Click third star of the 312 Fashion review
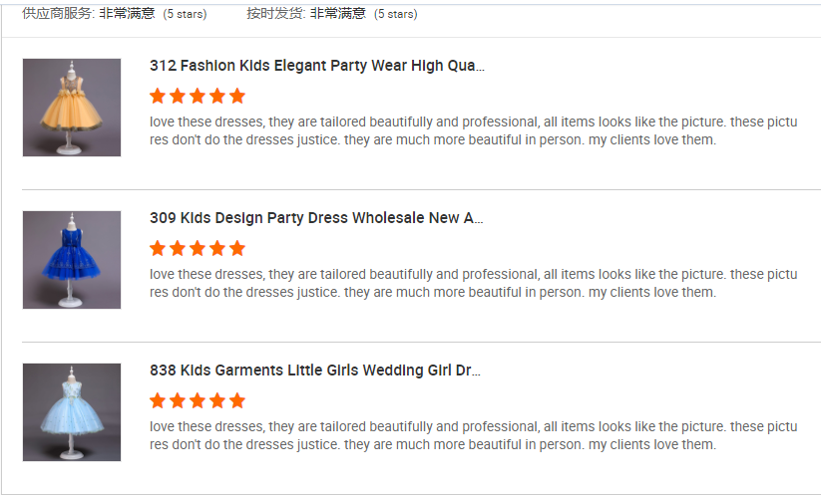 198,97
